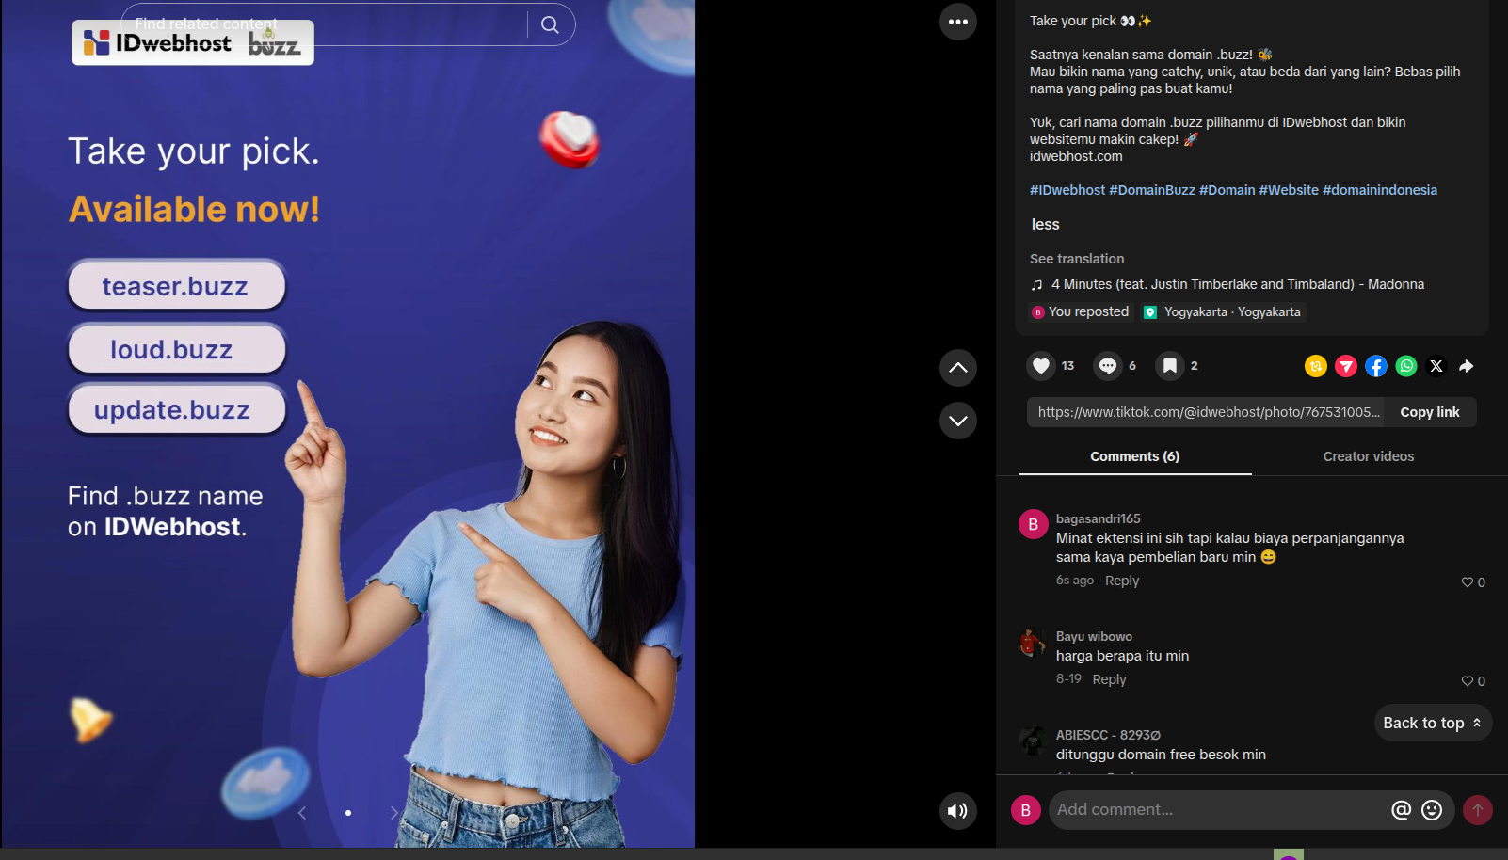
Task: Open bagasandri165's profile avatar
Action: coord(1034,524)
